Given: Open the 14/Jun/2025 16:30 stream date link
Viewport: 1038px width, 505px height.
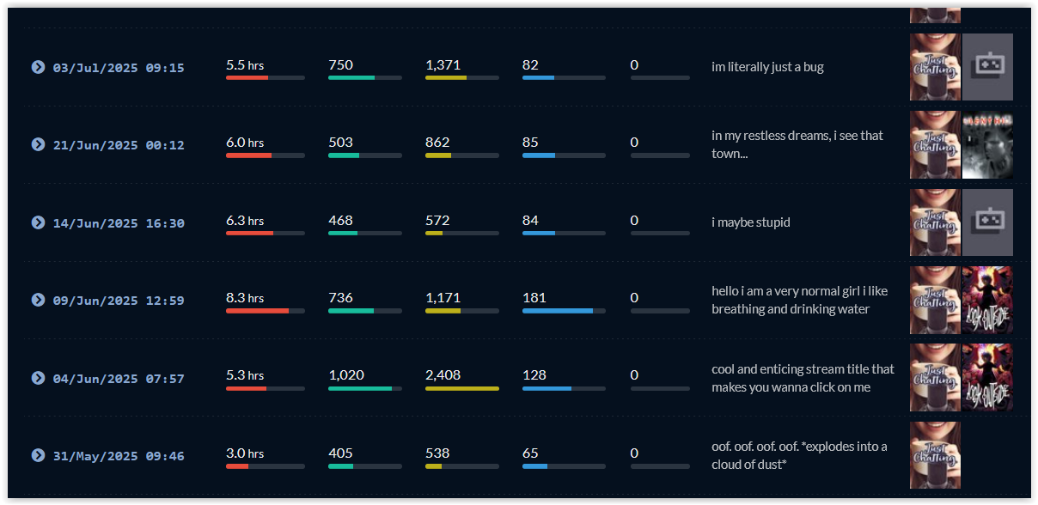Looking at the screenshot, I should point(119,223).
